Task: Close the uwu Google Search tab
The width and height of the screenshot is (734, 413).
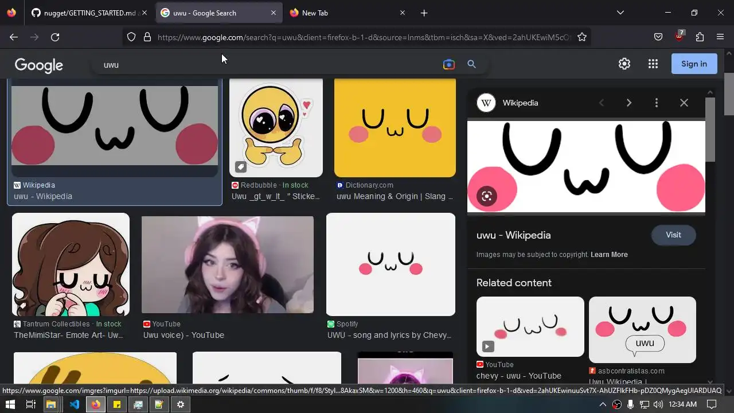Action: point(274,13)
